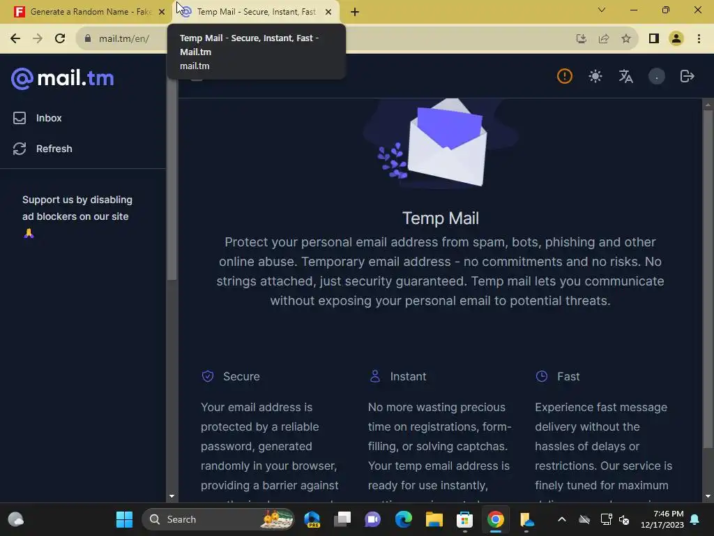
Task: Share this page via the share icon
Action: (x=604, y=39)
